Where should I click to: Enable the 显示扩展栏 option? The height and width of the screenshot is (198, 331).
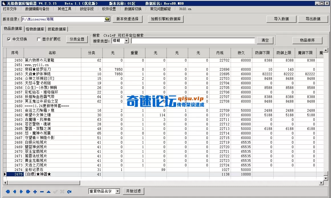click(39, 40)
